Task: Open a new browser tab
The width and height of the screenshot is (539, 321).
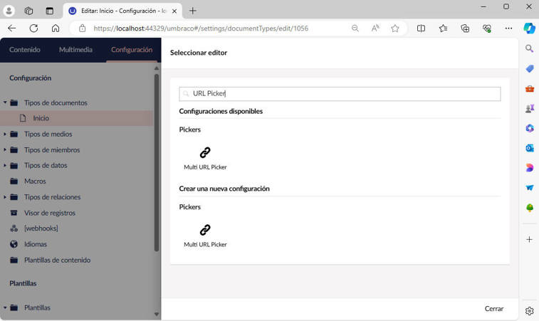Action: (192, 11)
